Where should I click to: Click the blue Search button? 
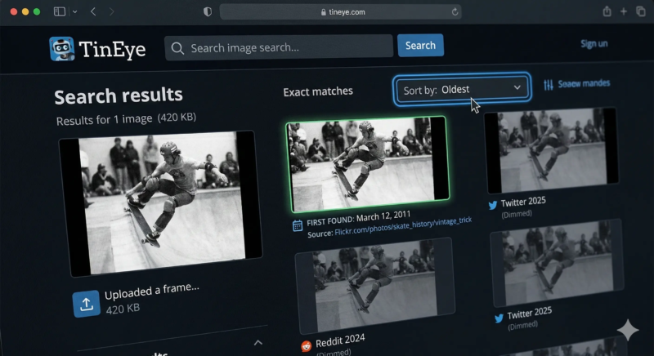[x=420, y=46]
